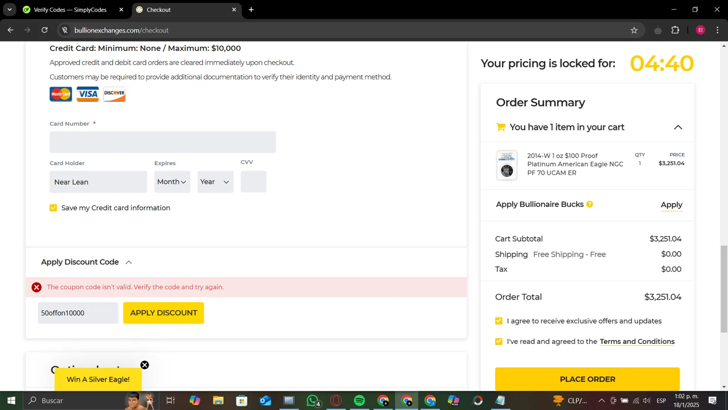Edit the discount code field 50offon10000

coord(78,313)
